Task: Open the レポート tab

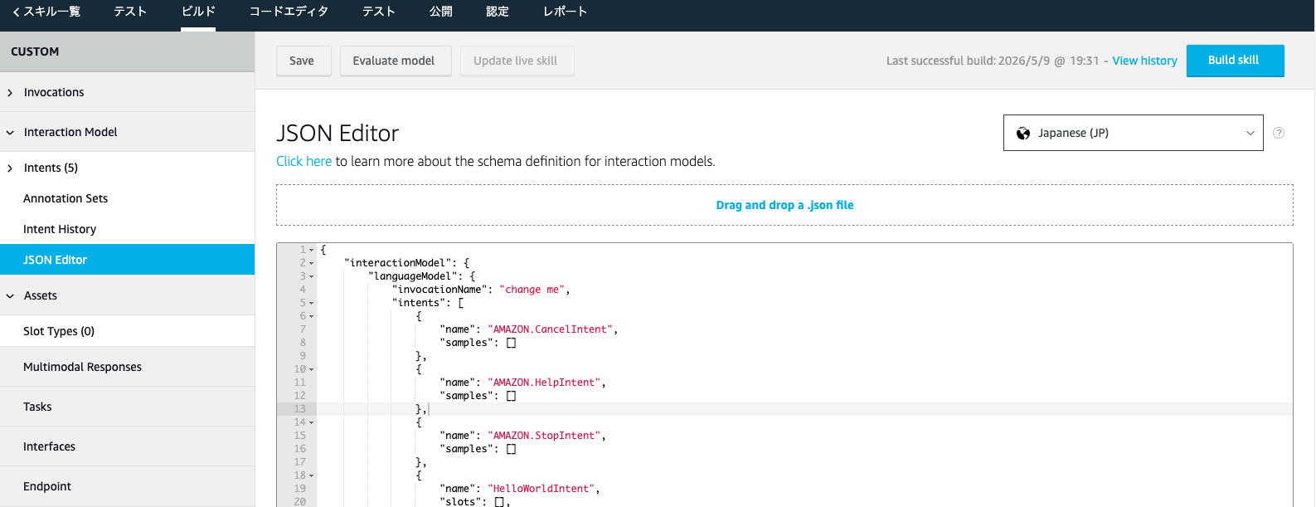Action: click(565, 12)
